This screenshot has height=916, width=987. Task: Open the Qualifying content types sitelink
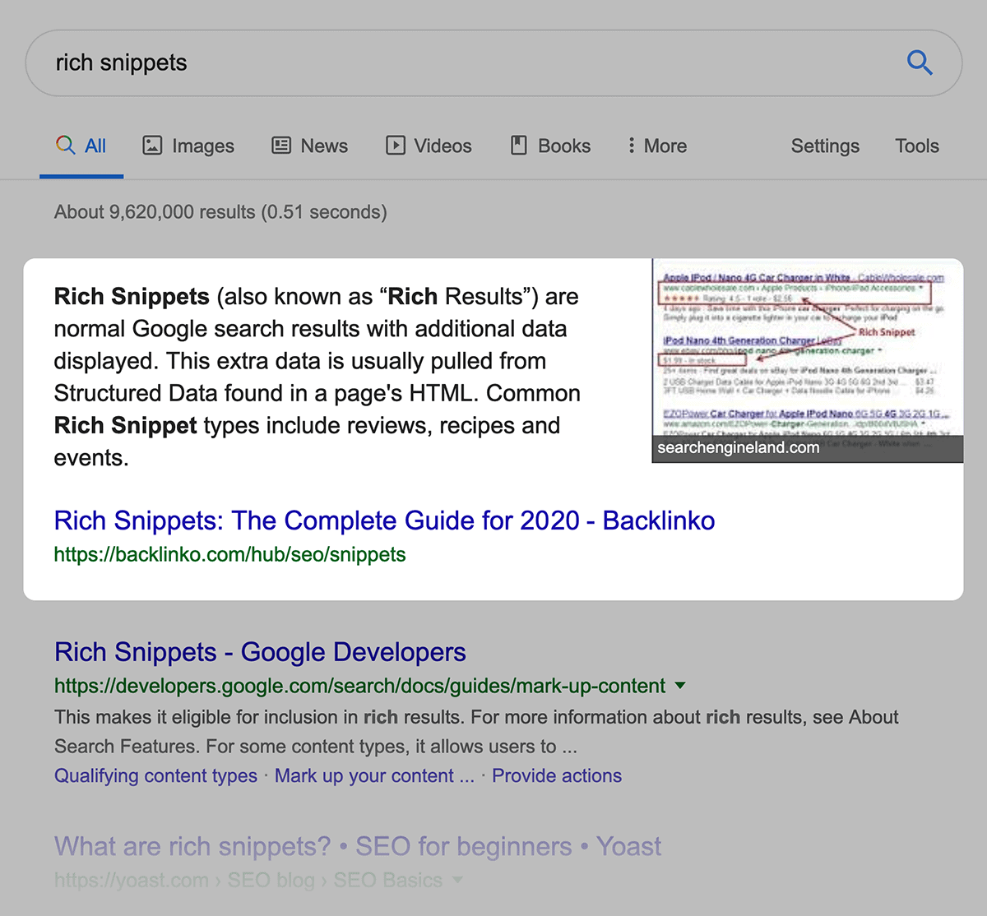point(155,775)
